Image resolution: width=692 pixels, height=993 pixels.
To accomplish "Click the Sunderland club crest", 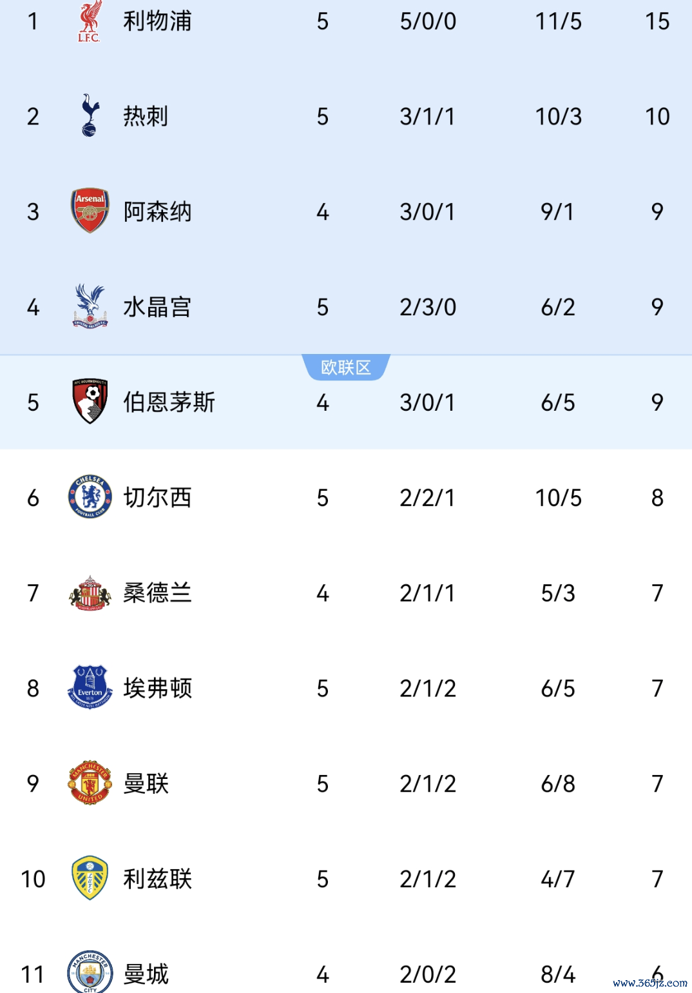I will [x=90, y=593].
